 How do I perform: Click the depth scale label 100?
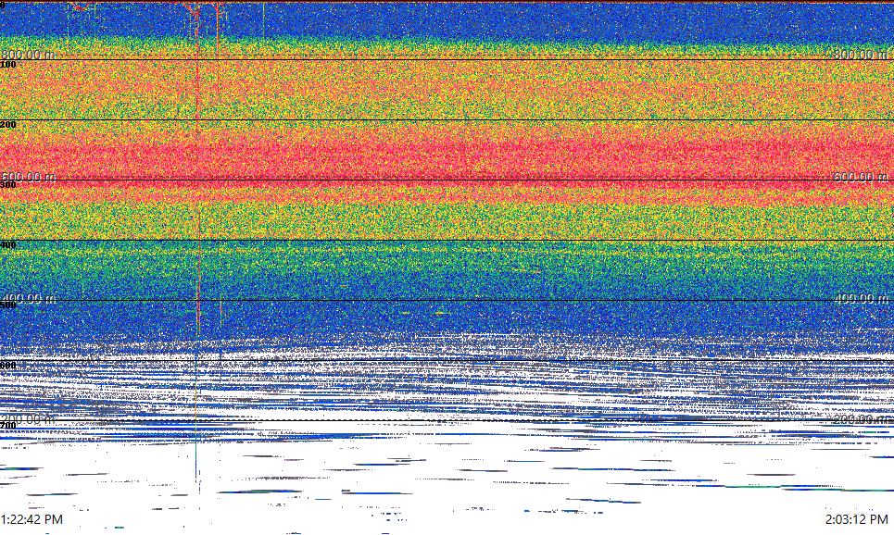pyautogui.click(x=8, y=65)
